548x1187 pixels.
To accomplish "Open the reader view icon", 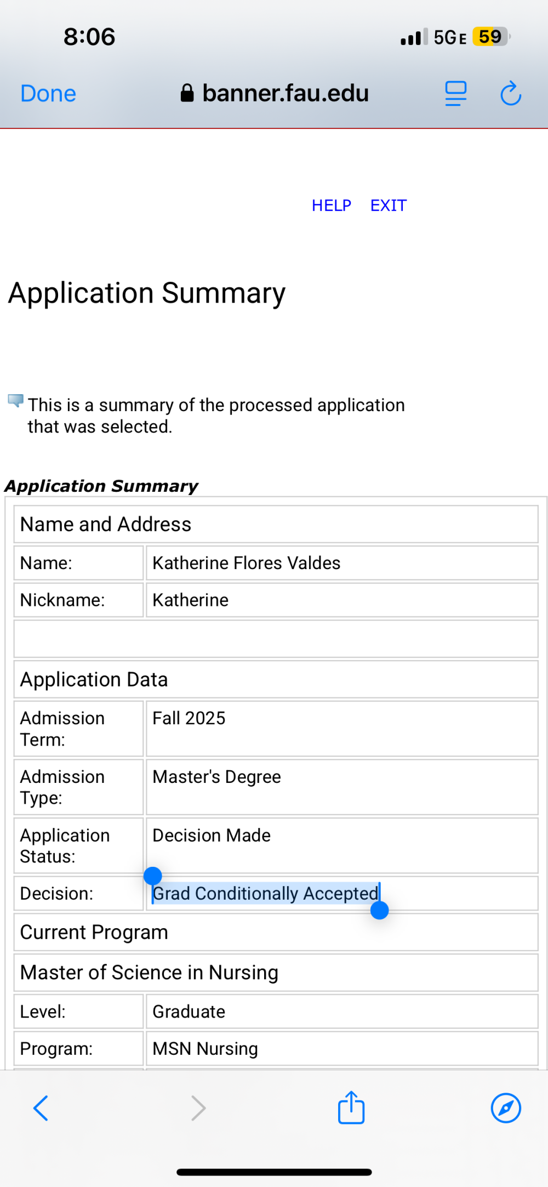I will 455,94.
